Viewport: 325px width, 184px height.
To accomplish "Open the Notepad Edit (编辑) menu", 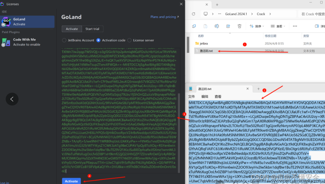I will coord(205,97).
